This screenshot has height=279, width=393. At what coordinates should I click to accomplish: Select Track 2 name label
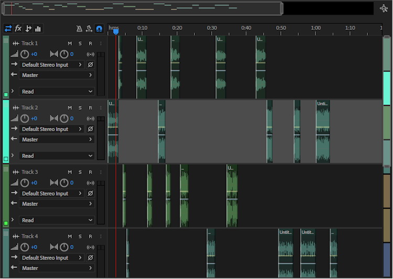pos(29,108)
